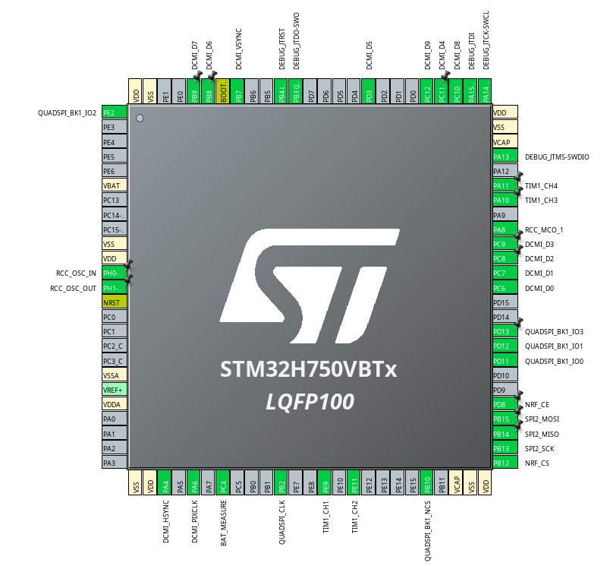Select unassigned pin PA9
This screenshot has width=610, height=566.
tap(505, 215)
